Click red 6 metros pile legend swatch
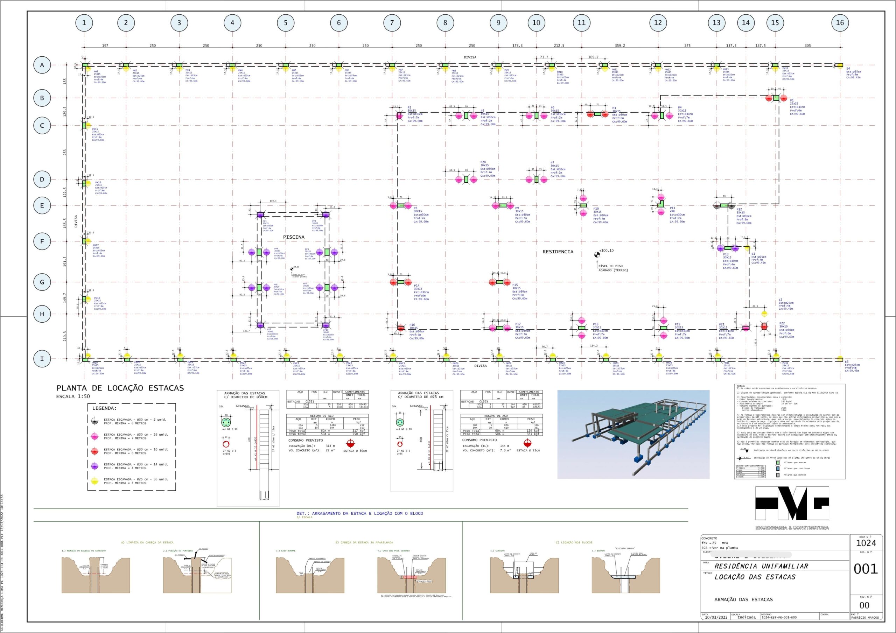This screenshot has height=633, width=896. tap(95, 451)
